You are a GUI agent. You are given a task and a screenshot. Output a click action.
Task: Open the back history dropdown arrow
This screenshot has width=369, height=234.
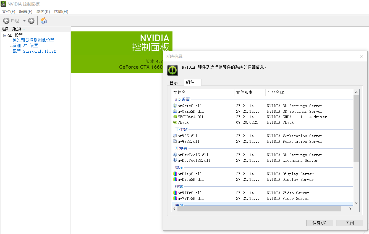click(24, 21)
